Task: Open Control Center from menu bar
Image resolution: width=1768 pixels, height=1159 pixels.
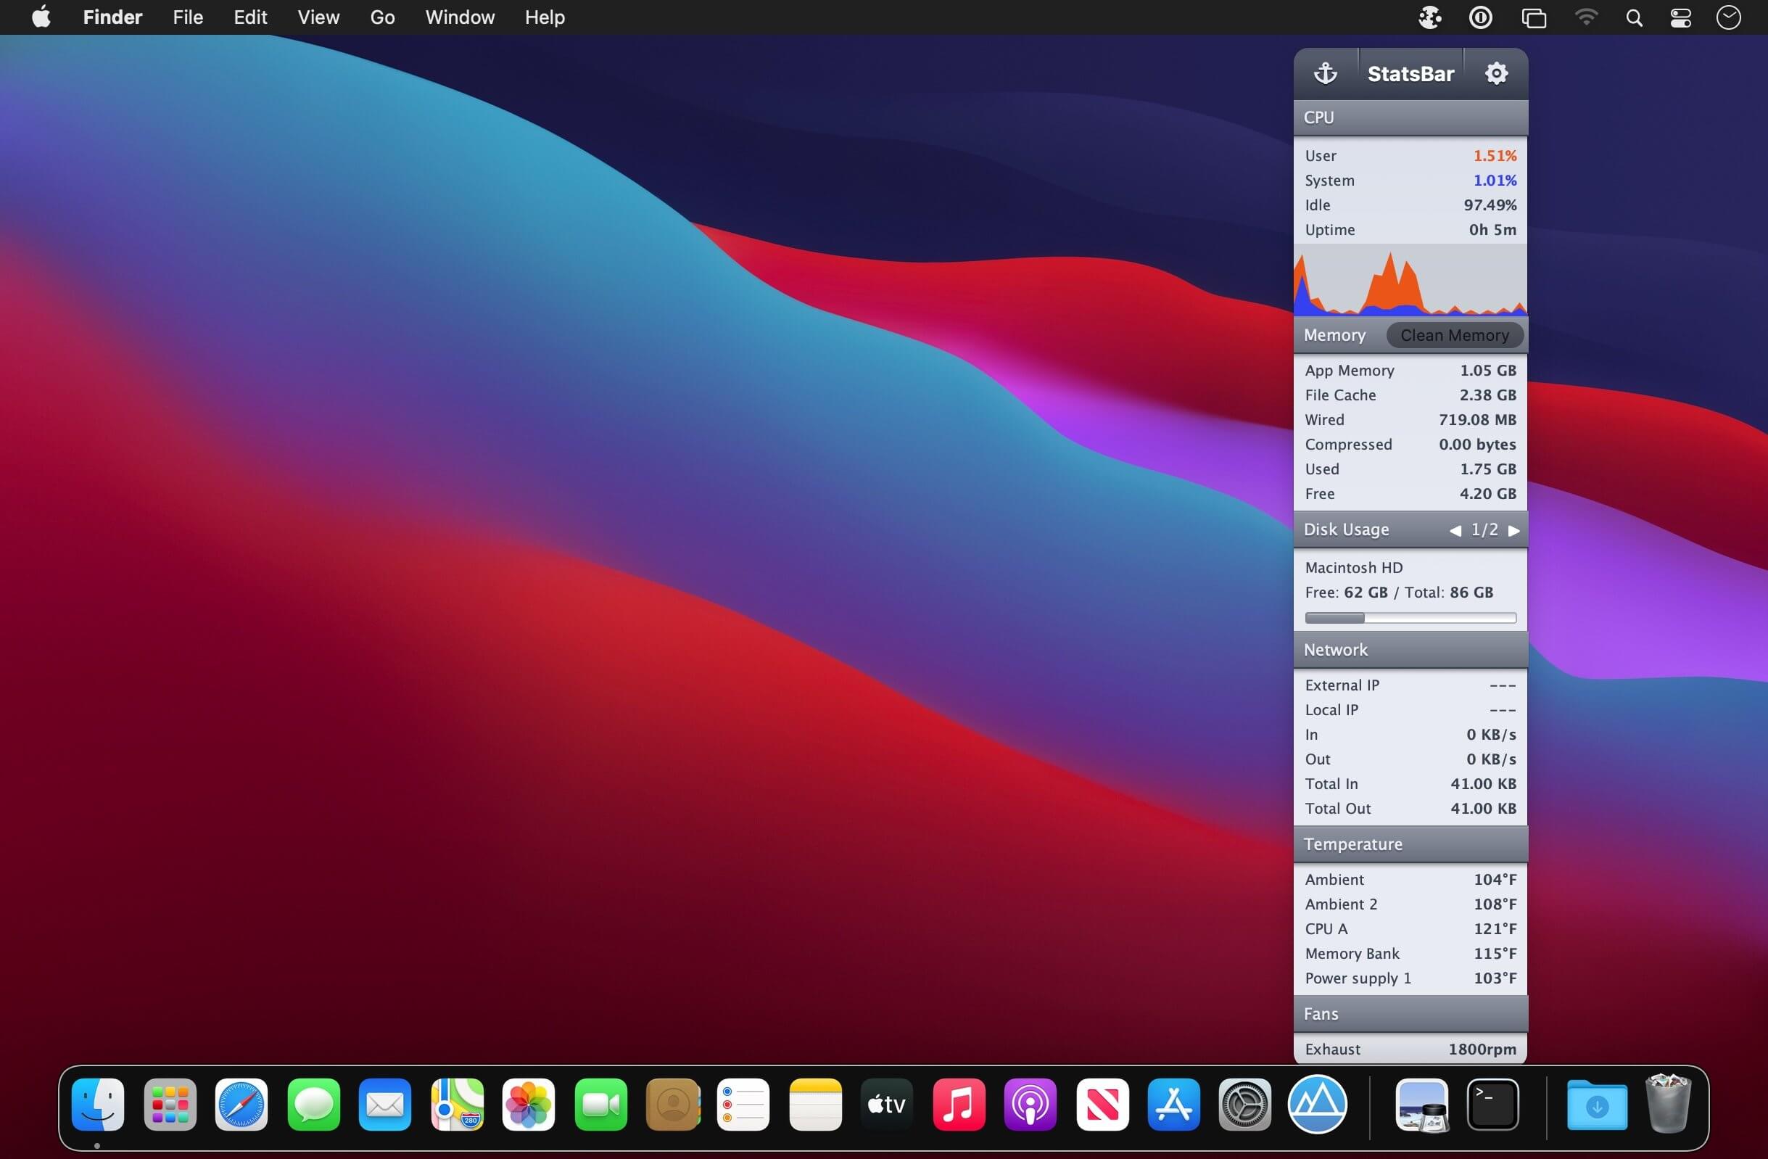Action: pyautogui.click(x=1680, y=17)
